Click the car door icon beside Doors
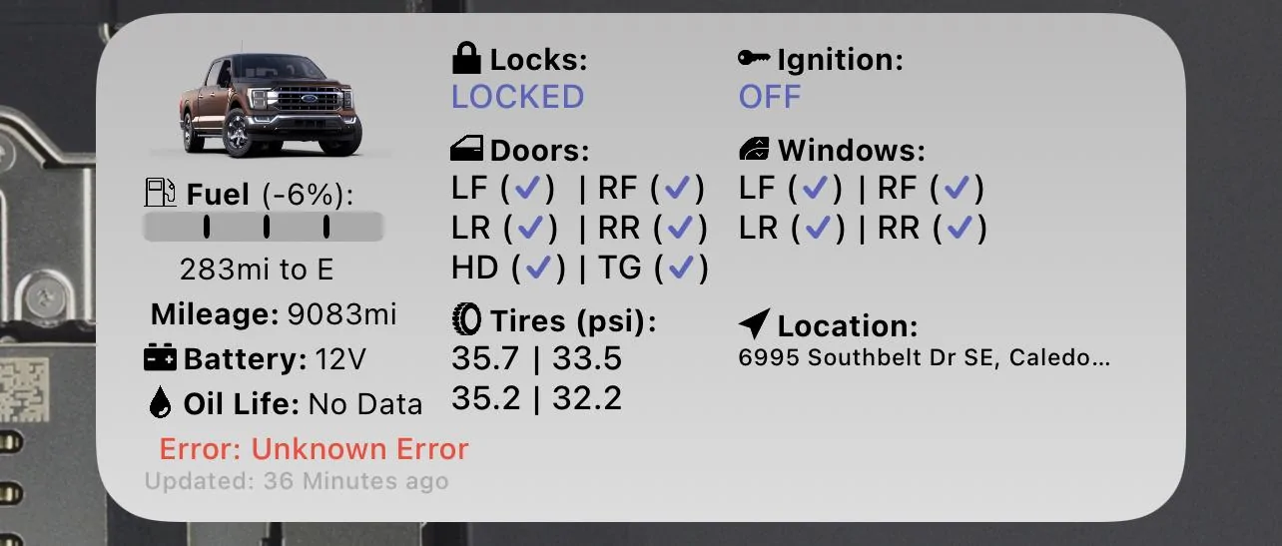The width and height of the screenshot is (1282, 546). point(466,150)
